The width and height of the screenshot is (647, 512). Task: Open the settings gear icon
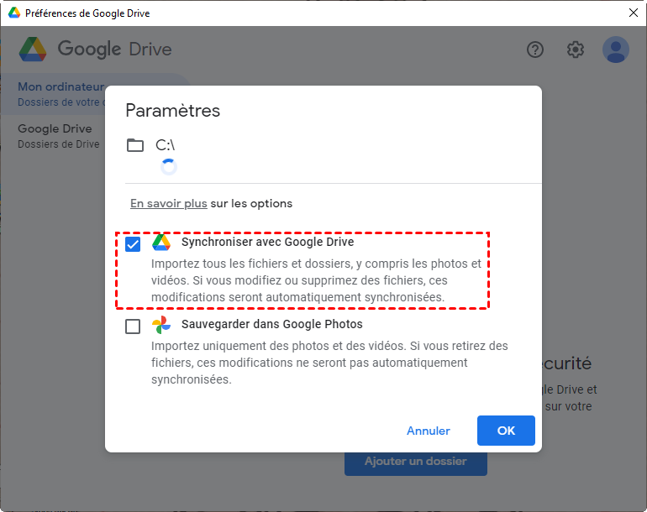click(576, 50)
